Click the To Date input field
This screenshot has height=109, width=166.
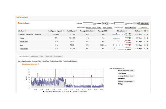click(x=119, y=23)
